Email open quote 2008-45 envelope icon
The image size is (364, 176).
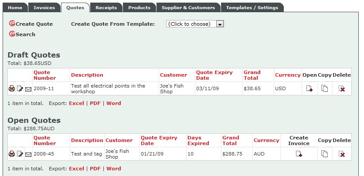click(x=28, y=154)
